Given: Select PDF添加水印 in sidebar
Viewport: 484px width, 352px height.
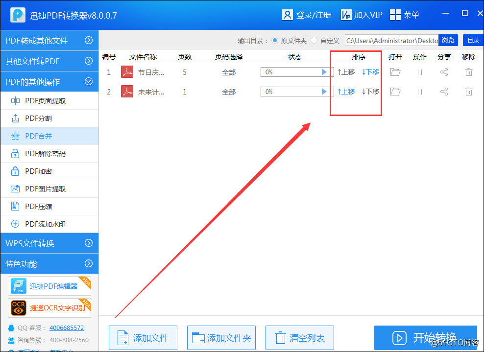Looking at the screenshot, I should tap(49, 224).
